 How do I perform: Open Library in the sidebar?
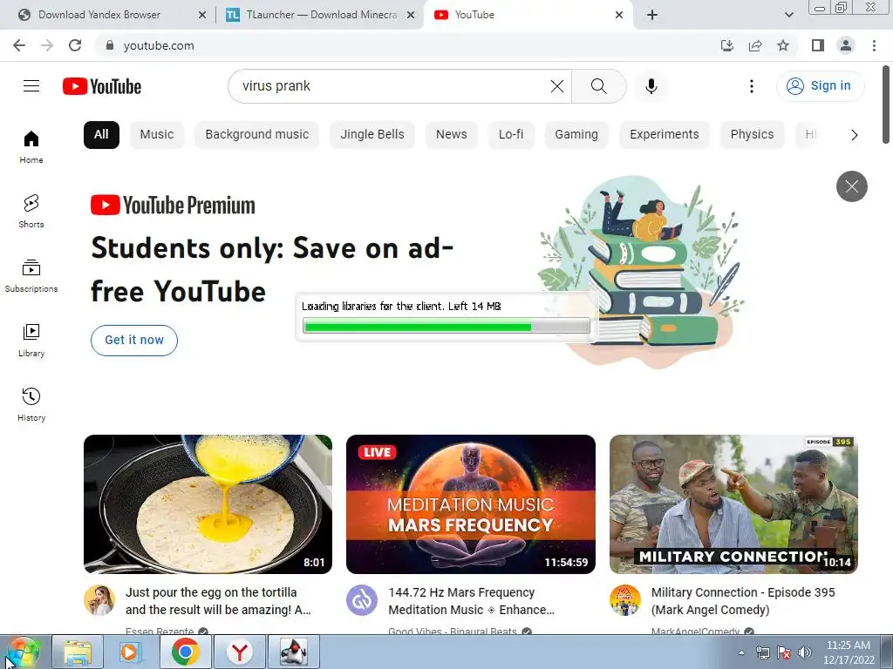(31, 341)
